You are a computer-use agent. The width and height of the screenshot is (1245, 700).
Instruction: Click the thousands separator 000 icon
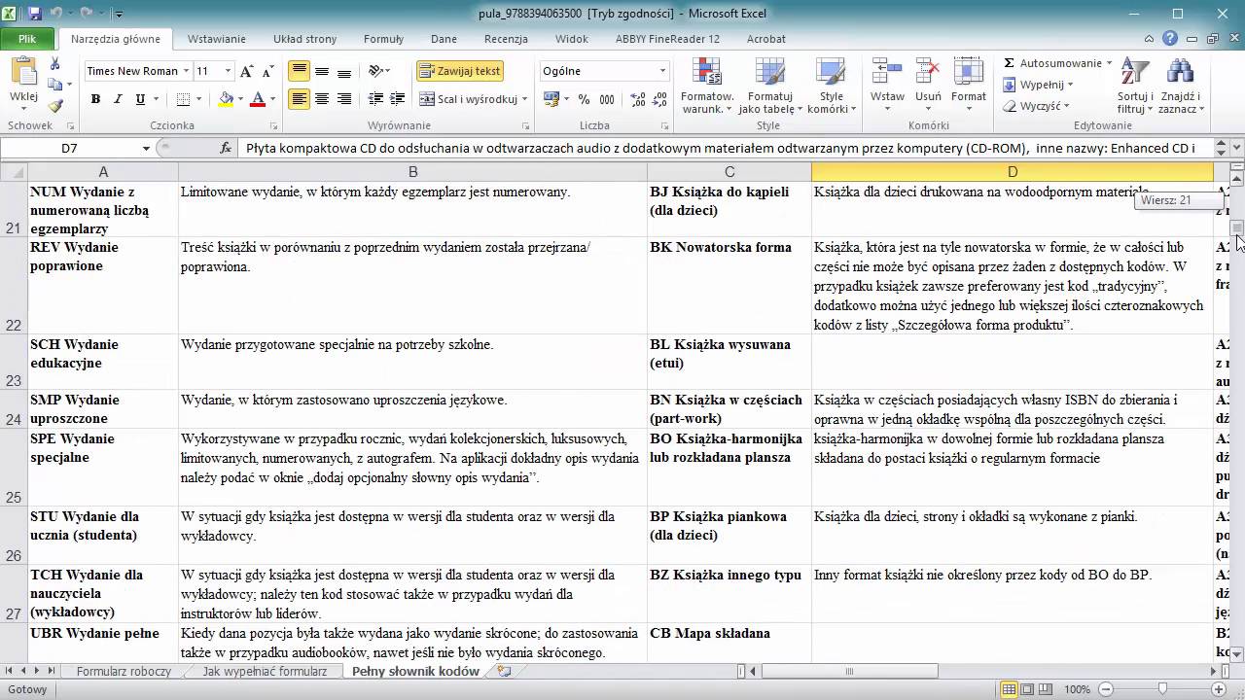[606, 99]
